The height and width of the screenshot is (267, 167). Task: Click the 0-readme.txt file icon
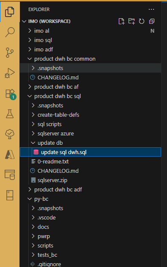(33, 161)
